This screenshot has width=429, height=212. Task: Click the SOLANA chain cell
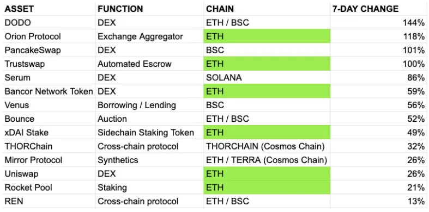267,78
